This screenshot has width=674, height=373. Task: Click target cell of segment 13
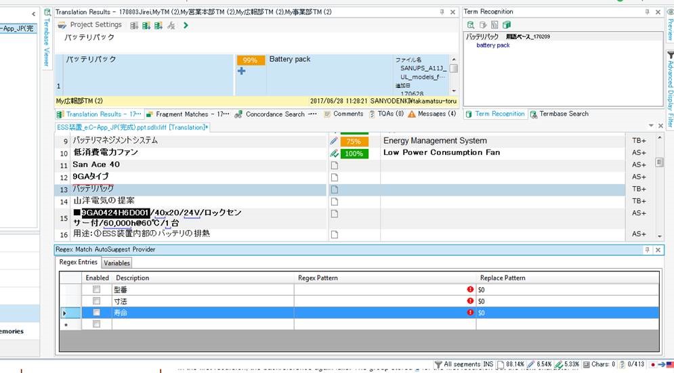coord(502,189)
